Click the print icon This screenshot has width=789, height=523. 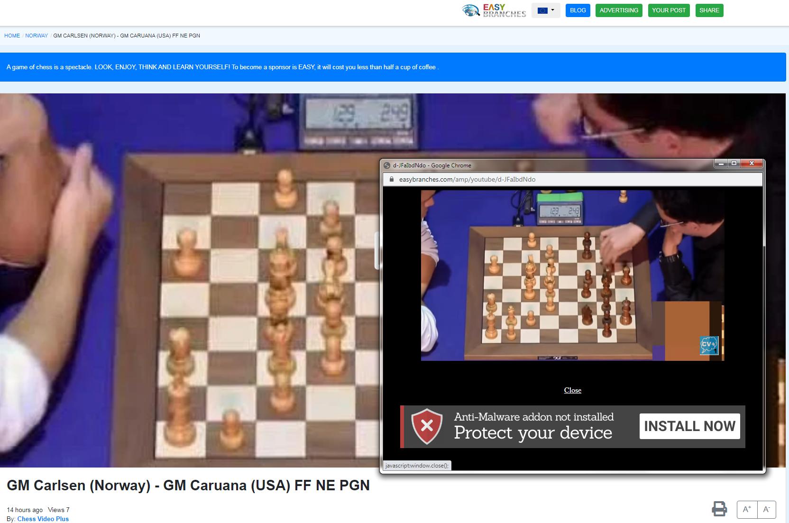coord(719,509)
